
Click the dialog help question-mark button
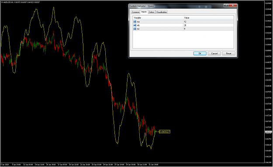point(226,5)
